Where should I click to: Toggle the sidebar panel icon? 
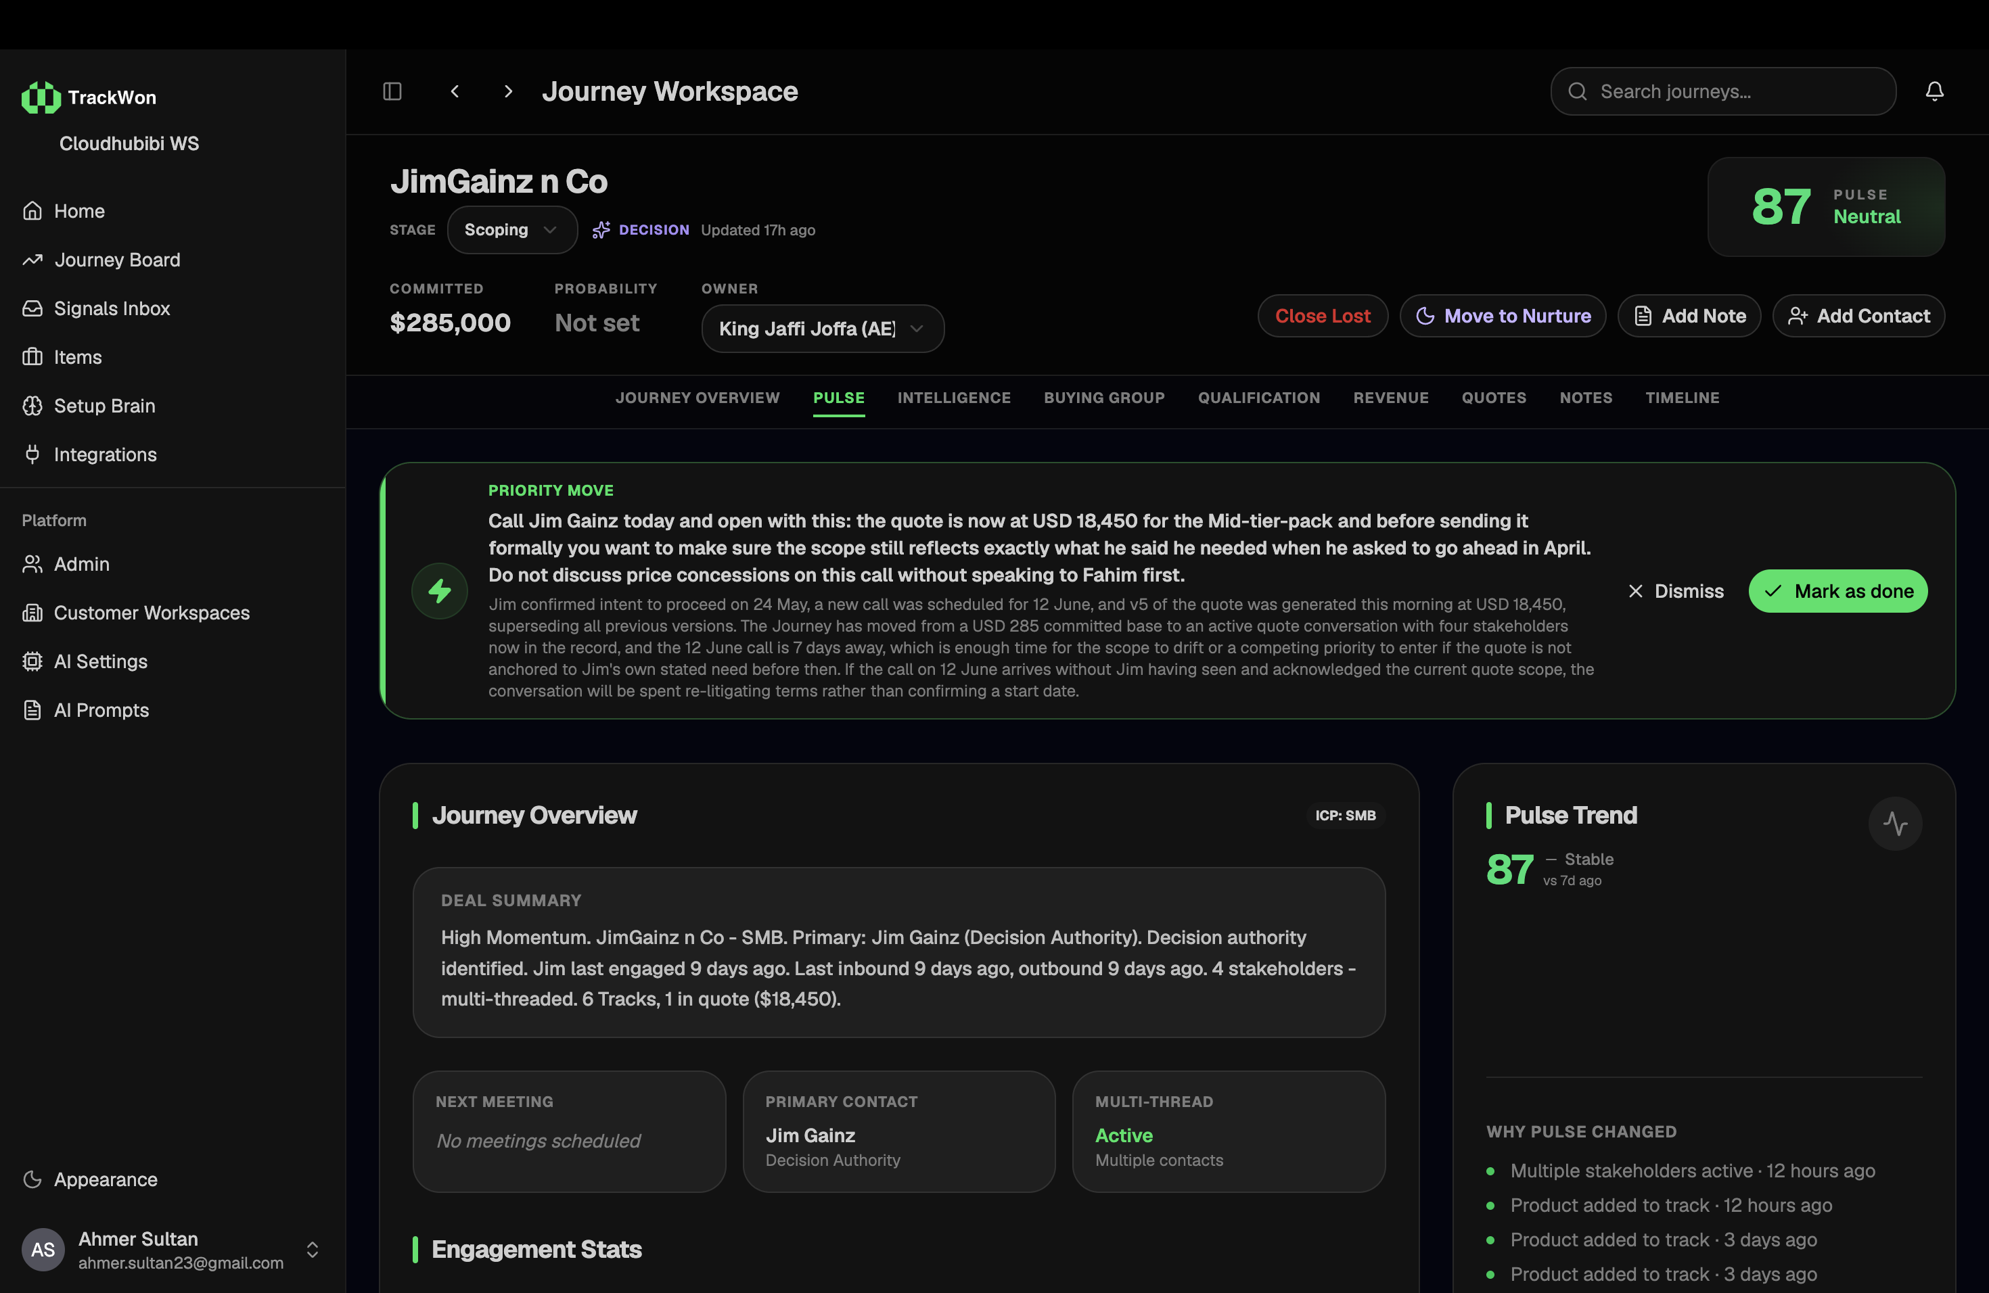[392, 91]
